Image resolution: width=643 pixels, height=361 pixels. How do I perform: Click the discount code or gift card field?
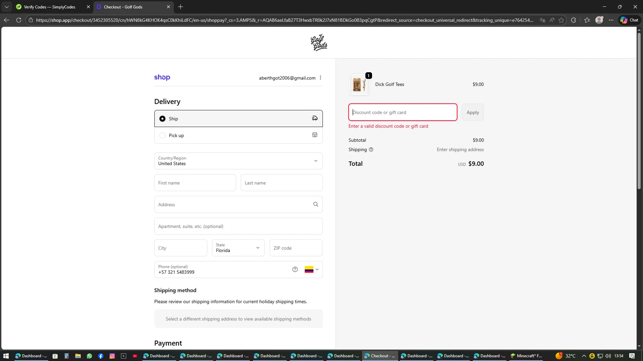[x=403, y=112]
